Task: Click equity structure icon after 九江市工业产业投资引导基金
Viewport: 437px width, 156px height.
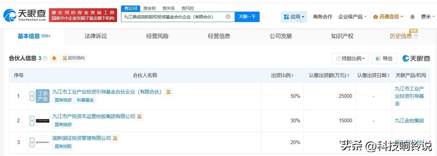Action: click(x=168, y=92)
